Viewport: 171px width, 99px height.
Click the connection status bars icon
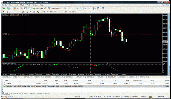[151, 97]
